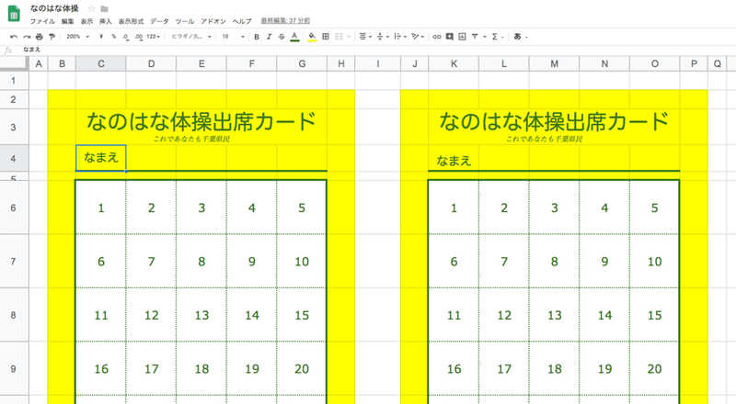Open the ヒラギノ font family dropdown
Image resolution: width=736 pixels, height=404 pixels.
coord(191,37)
